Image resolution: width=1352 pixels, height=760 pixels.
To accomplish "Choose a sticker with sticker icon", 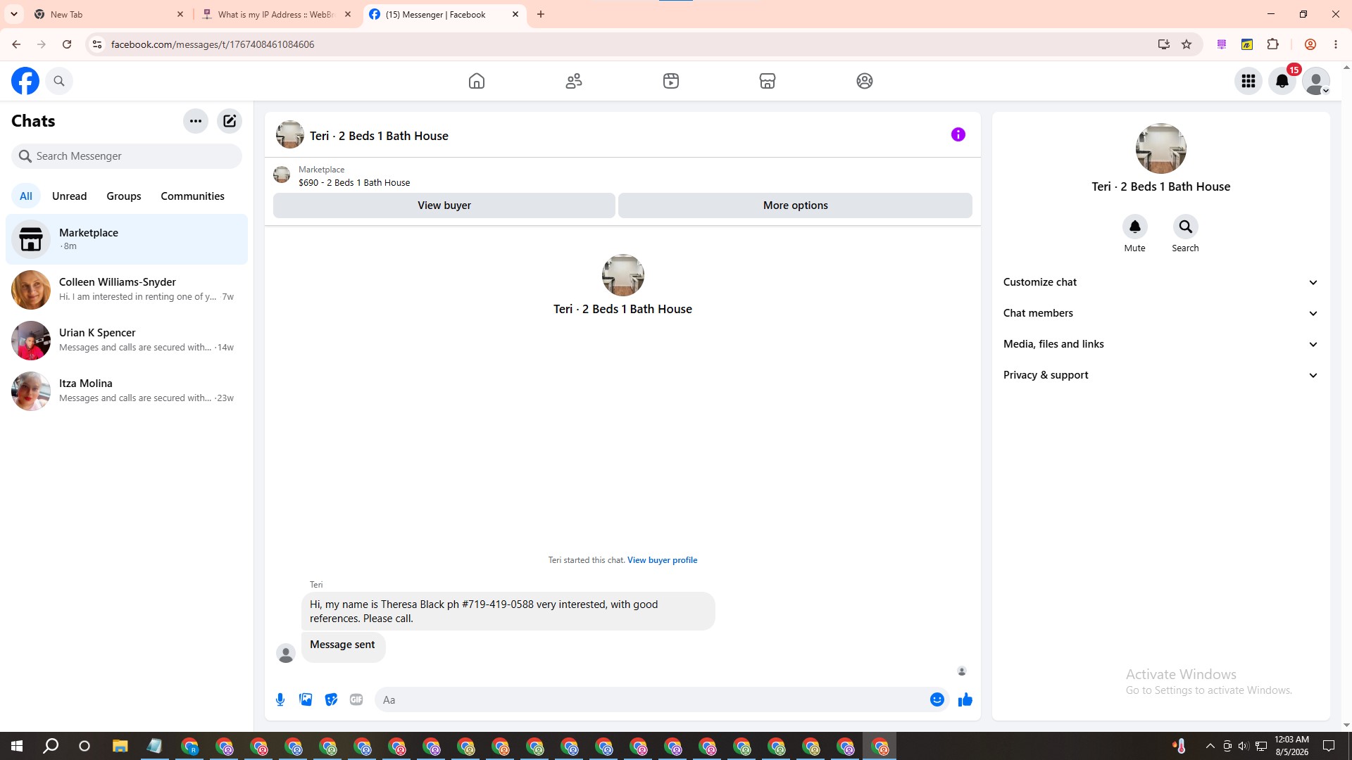I will (x=331, y=699).
